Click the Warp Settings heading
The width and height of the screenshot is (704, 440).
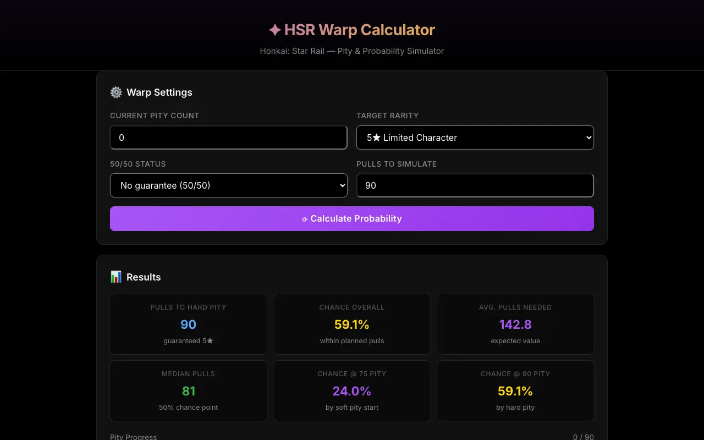[159, 92]
